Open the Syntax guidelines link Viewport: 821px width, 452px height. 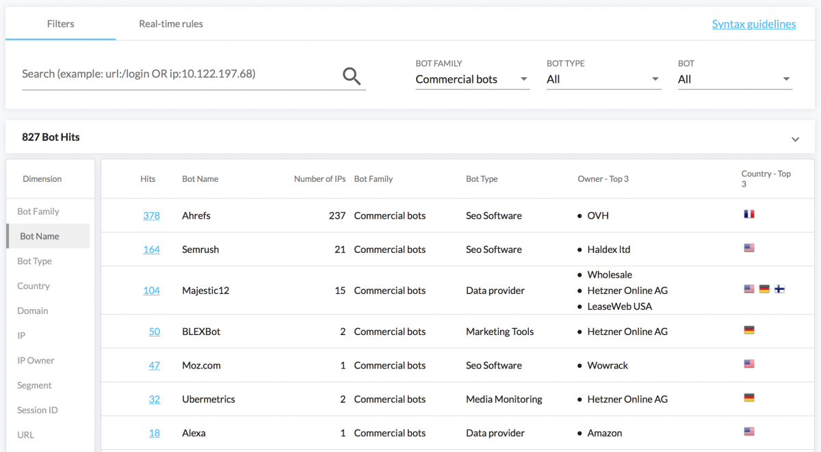point(754,23)
